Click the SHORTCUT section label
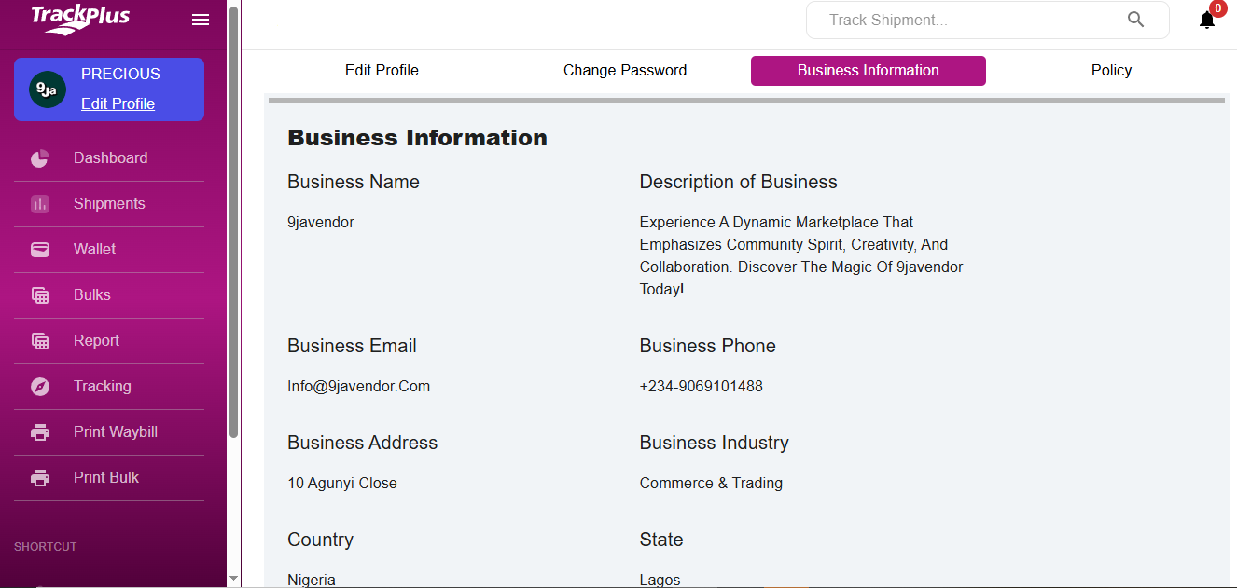Image resolution: width=1237 pixels, height=588 pixels. [46, 547]
